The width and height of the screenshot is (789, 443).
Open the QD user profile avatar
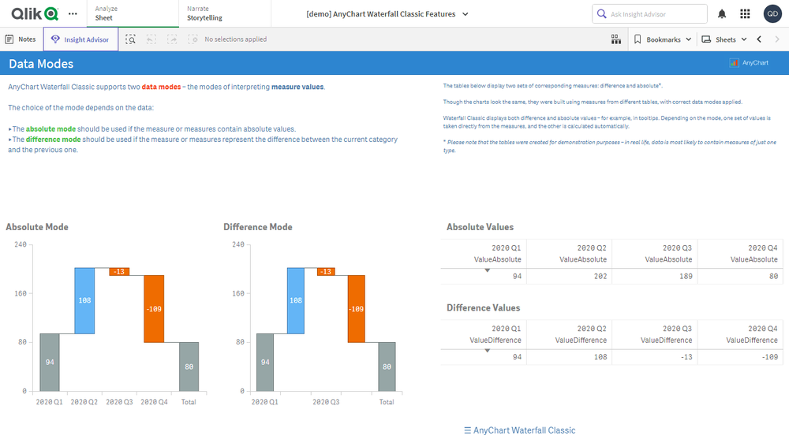772,14
